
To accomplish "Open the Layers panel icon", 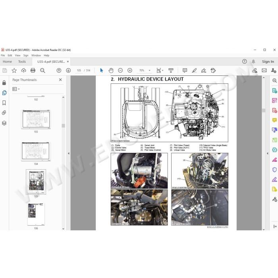I will pos(4,123).
